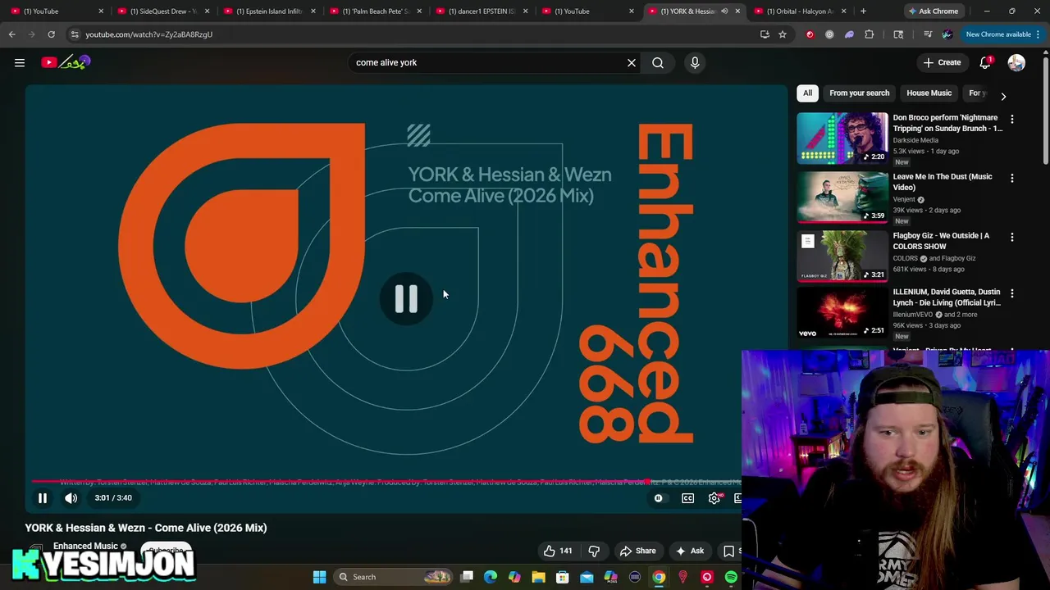
Task: Toggle closed captions in the player
Action: click(x=687, y=497)
